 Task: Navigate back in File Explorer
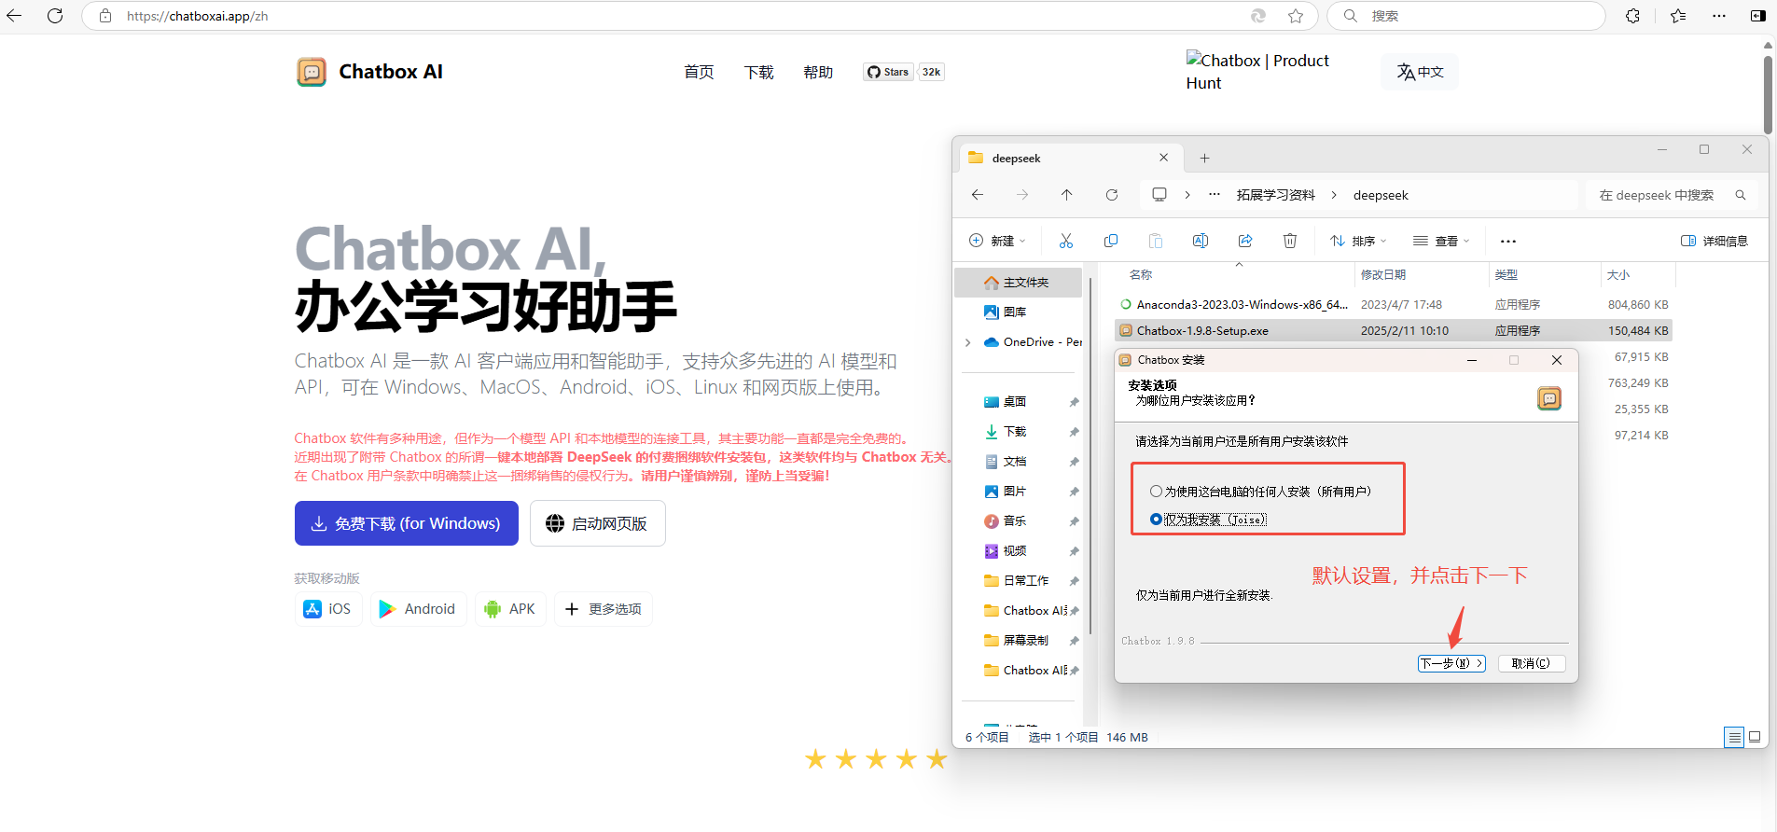tap(978, 195)
